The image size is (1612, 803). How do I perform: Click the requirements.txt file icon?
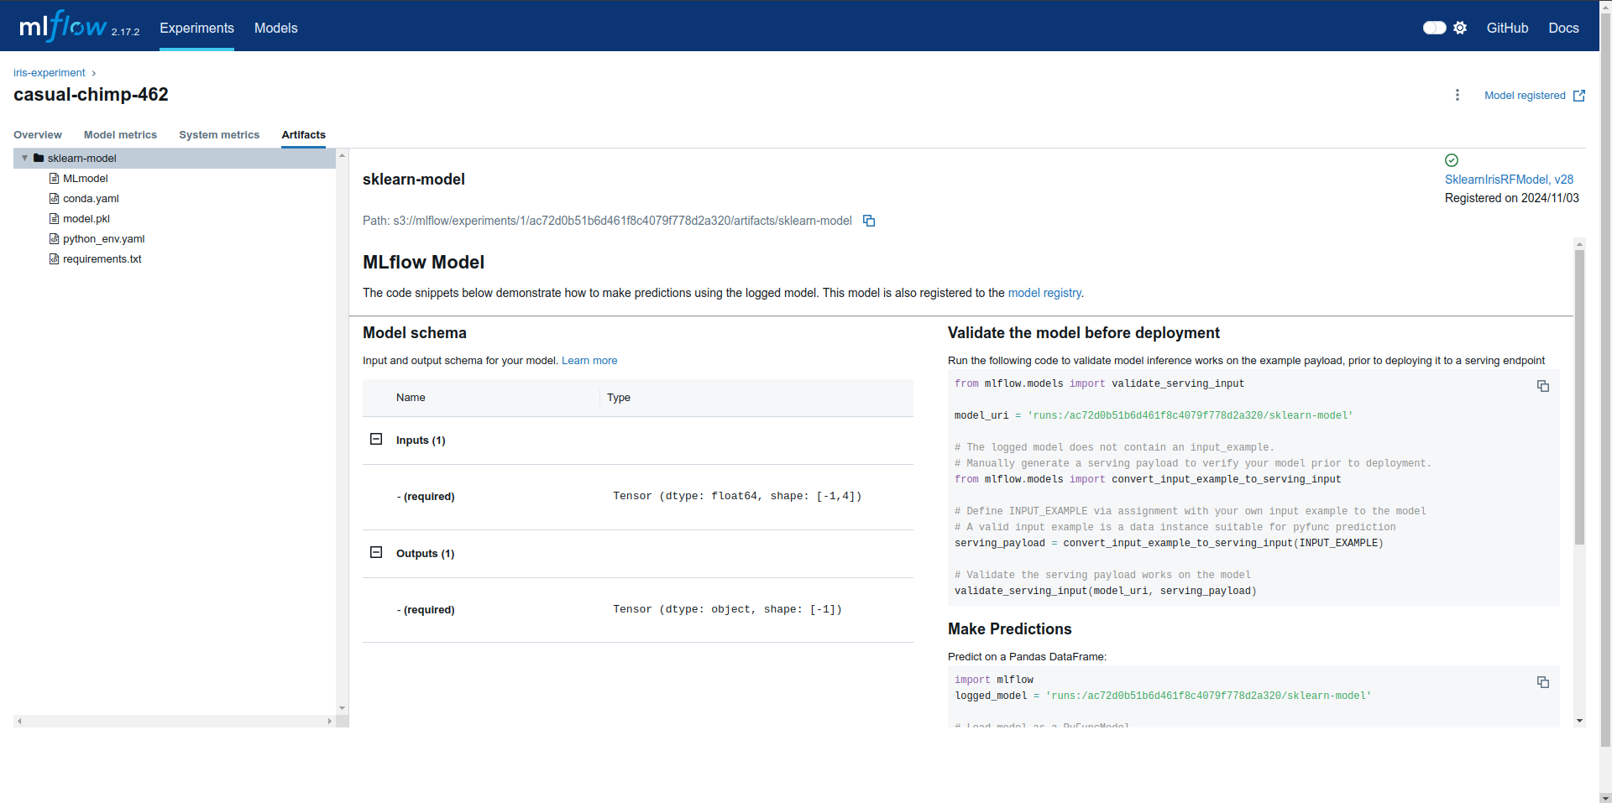[x=54, y=259]
